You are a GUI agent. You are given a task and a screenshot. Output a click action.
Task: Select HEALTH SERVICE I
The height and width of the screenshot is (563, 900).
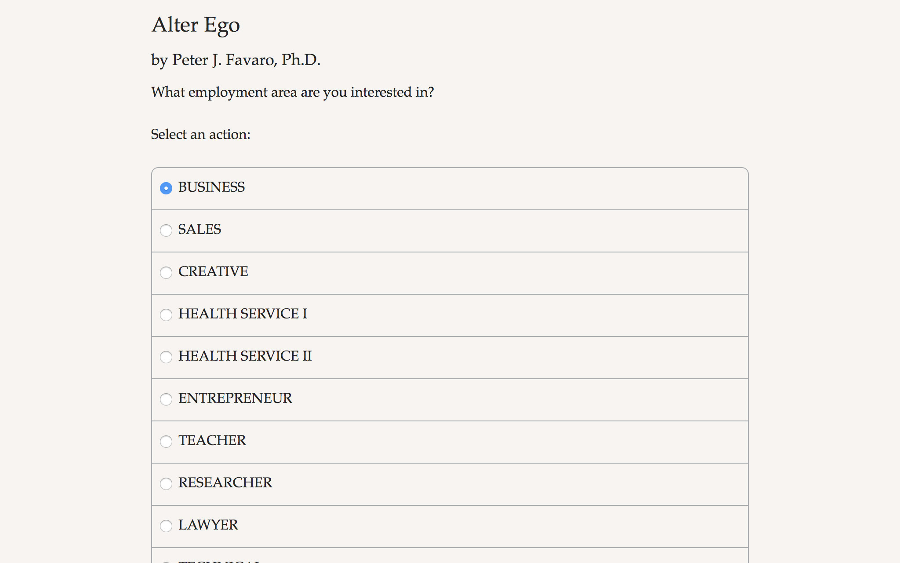tap(166, 315)
